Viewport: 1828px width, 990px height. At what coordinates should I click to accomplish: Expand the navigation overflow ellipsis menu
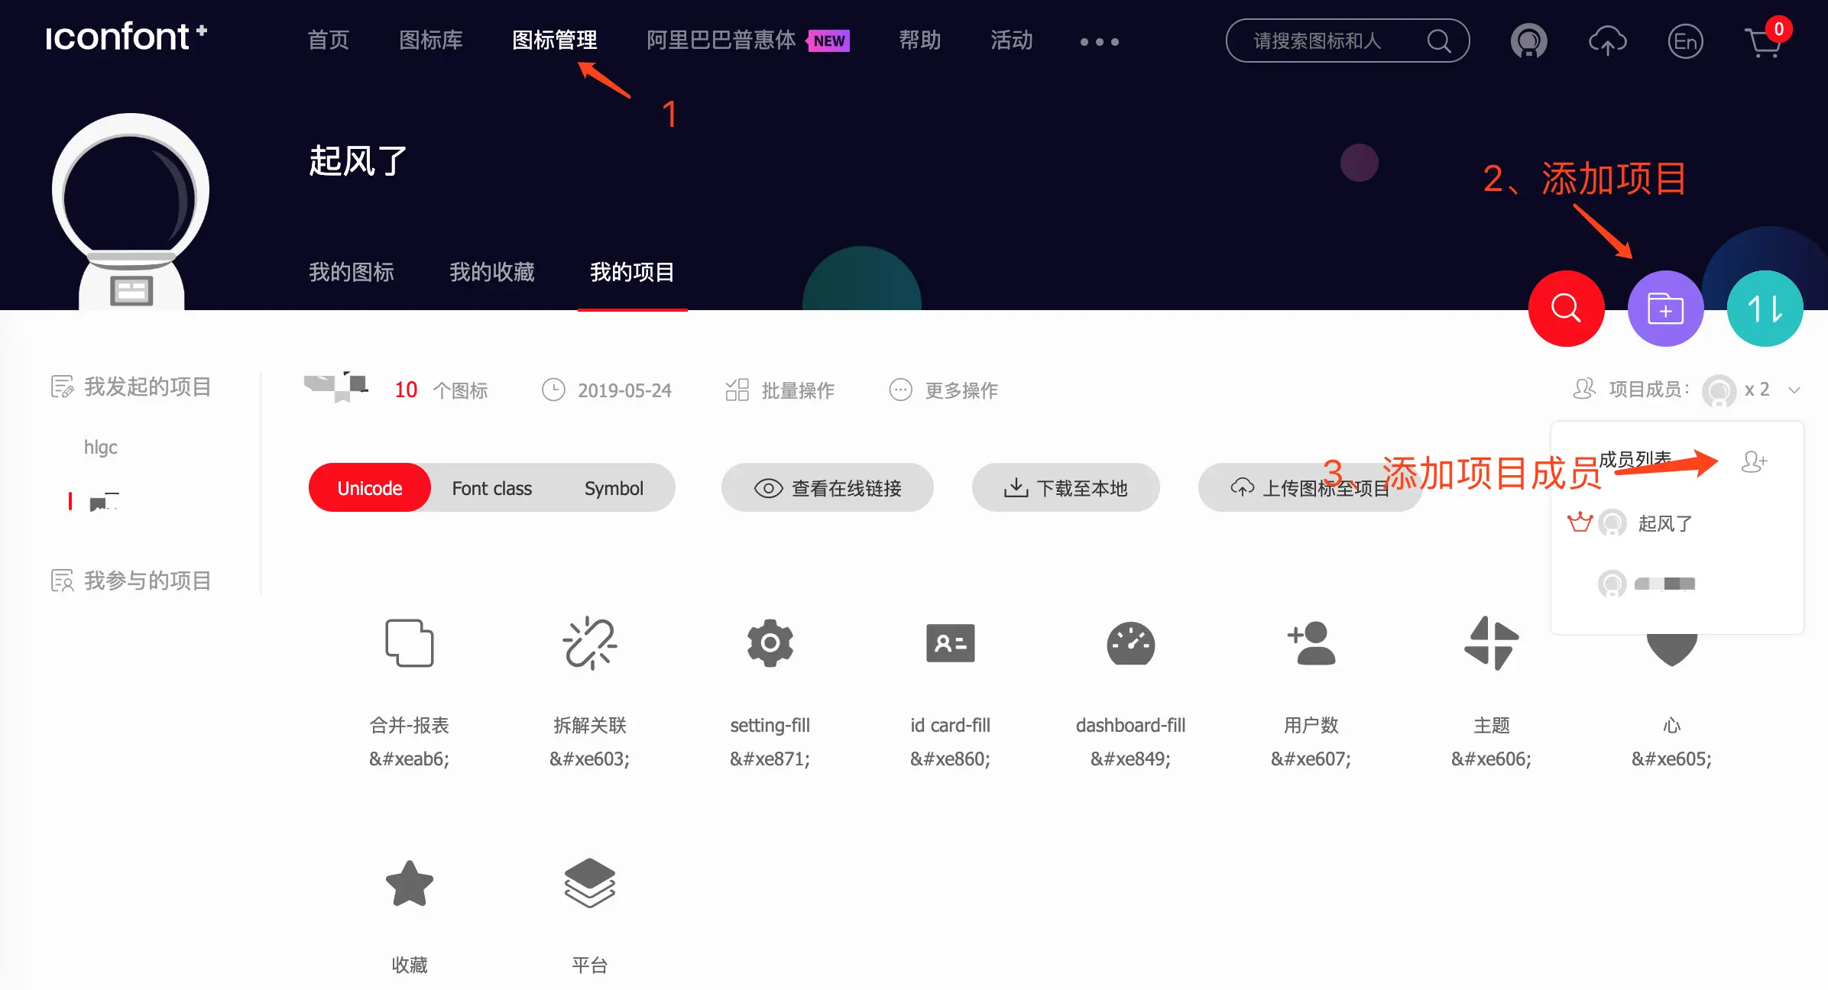coord(1099,41)
